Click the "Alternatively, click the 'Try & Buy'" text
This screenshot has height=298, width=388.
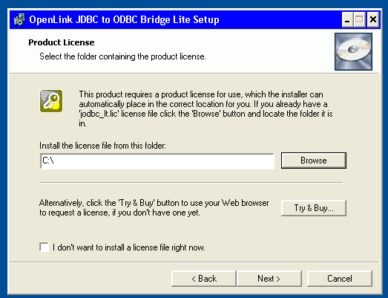154,208
